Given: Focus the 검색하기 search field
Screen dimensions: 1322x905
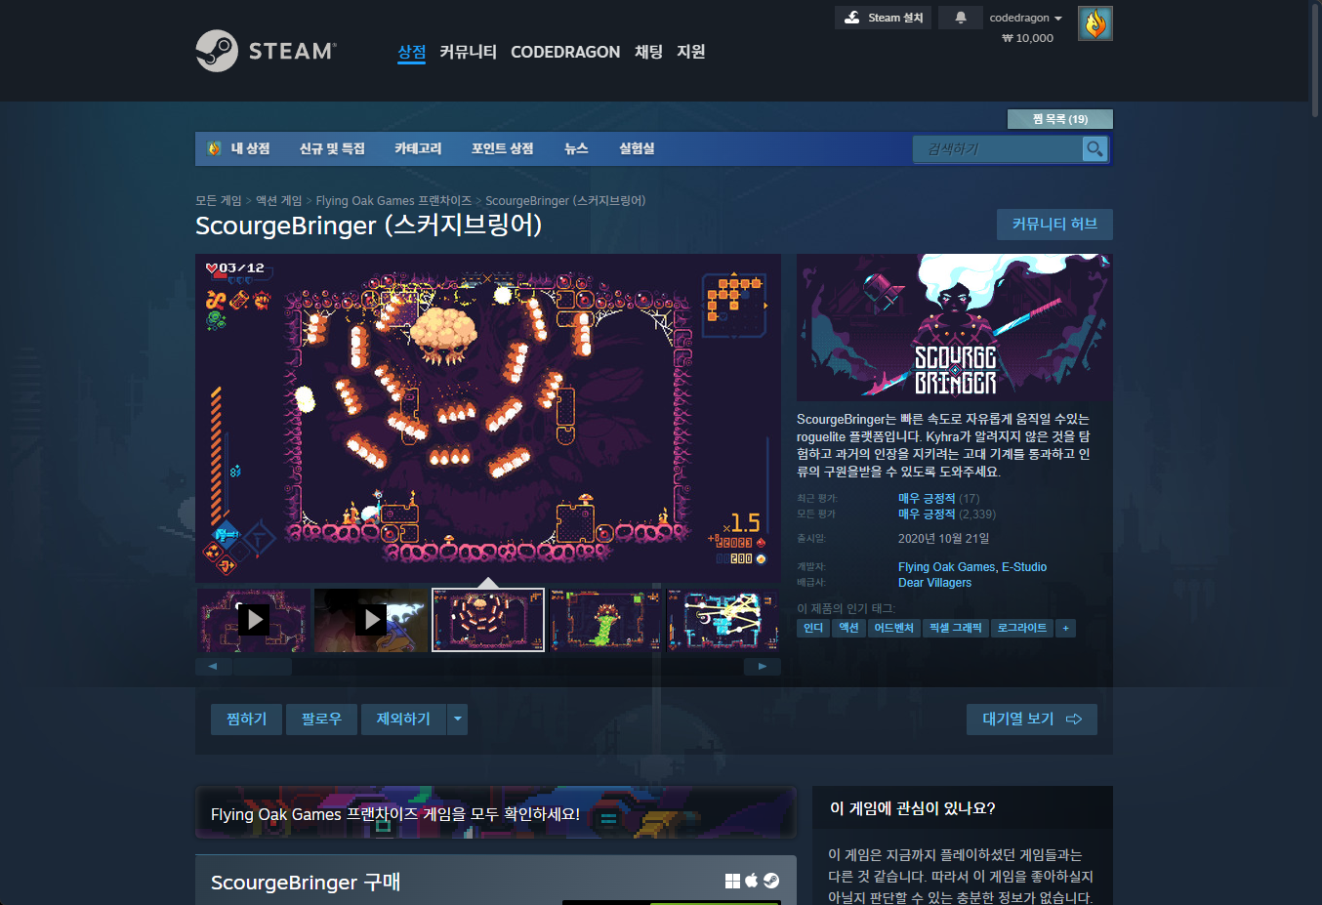Looking at the screenshot, I should point(998,148).
